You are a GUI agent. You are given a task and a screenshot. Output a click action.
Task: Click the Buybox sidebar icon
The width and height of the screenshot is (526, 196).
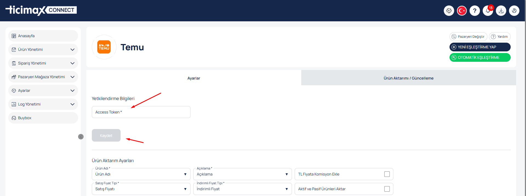[14, 118]
